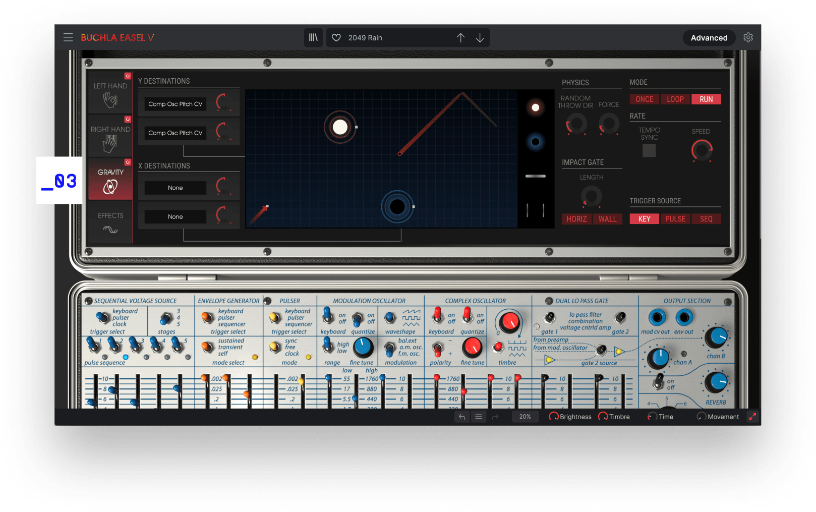The width and height of the screenshot is (816, 512).
Task: Open second X destination None dropdown
Action: (x=176, y=216)
